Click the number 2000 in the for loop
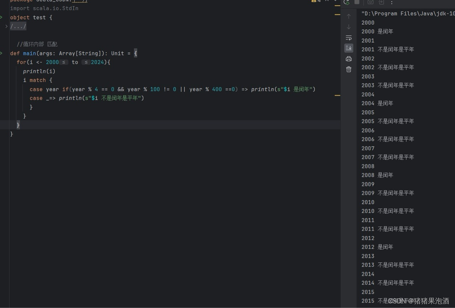This screenshot has height=308, width=455. (52, 62)
